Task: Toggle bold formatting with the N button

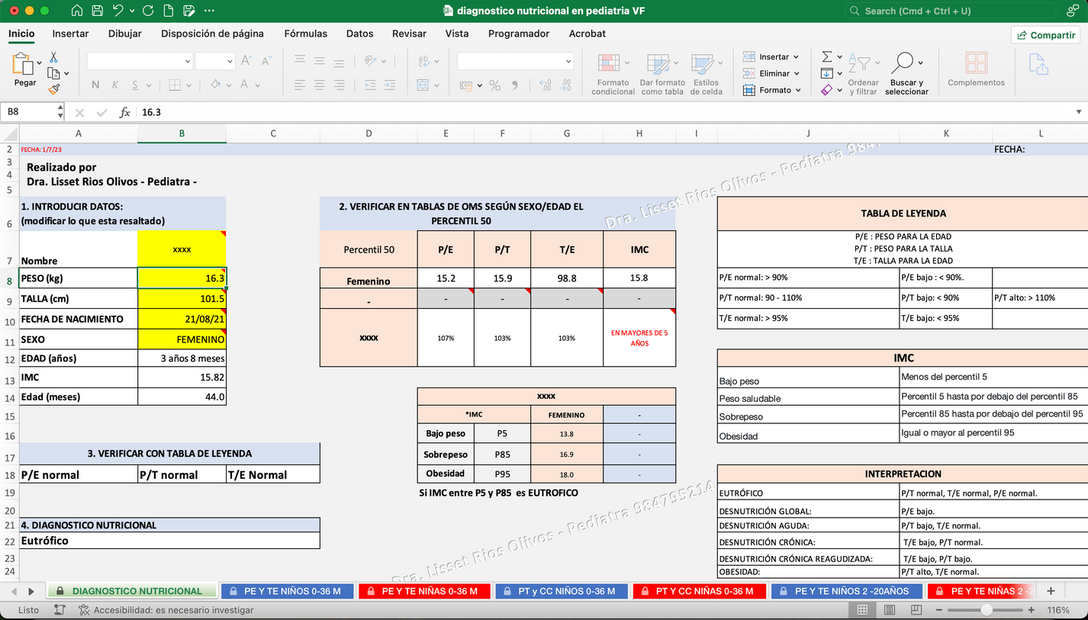Action: click(95, 85)
